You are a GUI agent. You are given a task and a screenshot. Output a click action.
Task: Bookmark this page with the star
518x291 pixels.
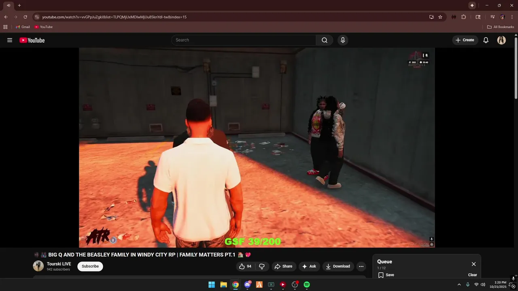440,17
